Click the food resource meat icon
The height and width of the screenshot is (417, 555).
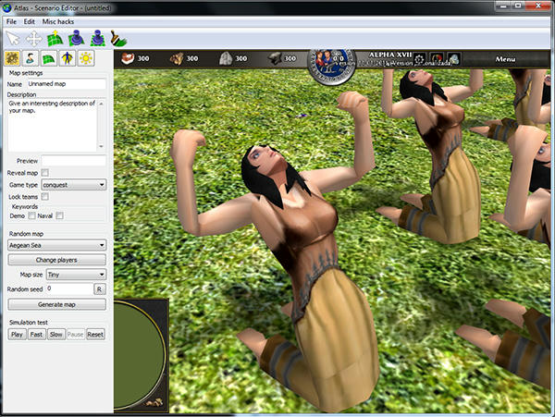128,58
